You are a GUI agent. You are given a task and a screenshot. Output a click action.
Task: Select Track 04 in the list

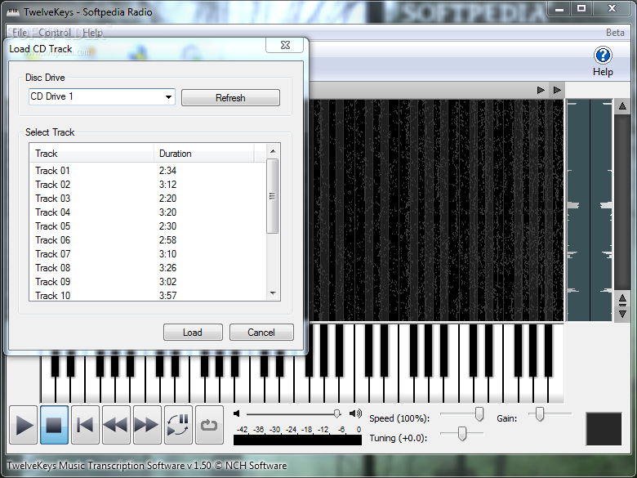[149, 212]
